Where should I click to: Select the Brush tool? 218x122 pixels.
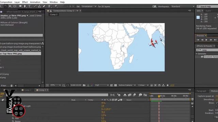(35, 6)
